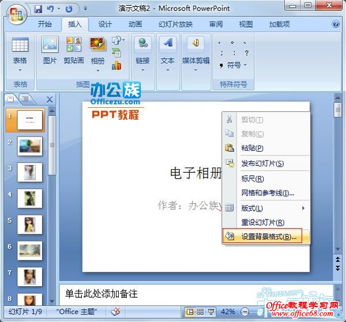Image resolution: width=346 pixels, height=322 pixels.
Task: Insert the semicolon special symbol
Action: [x=221, y=53]
